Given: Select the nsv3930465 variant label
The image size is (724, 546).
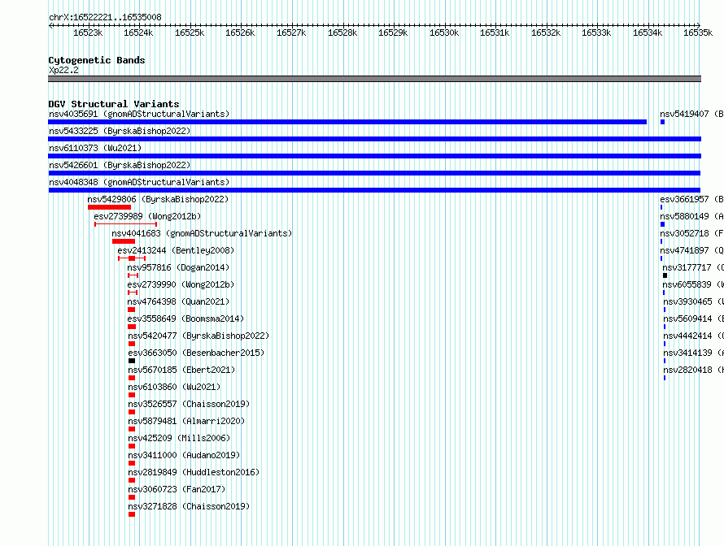Looking at the screenshot, I should 693,301.
